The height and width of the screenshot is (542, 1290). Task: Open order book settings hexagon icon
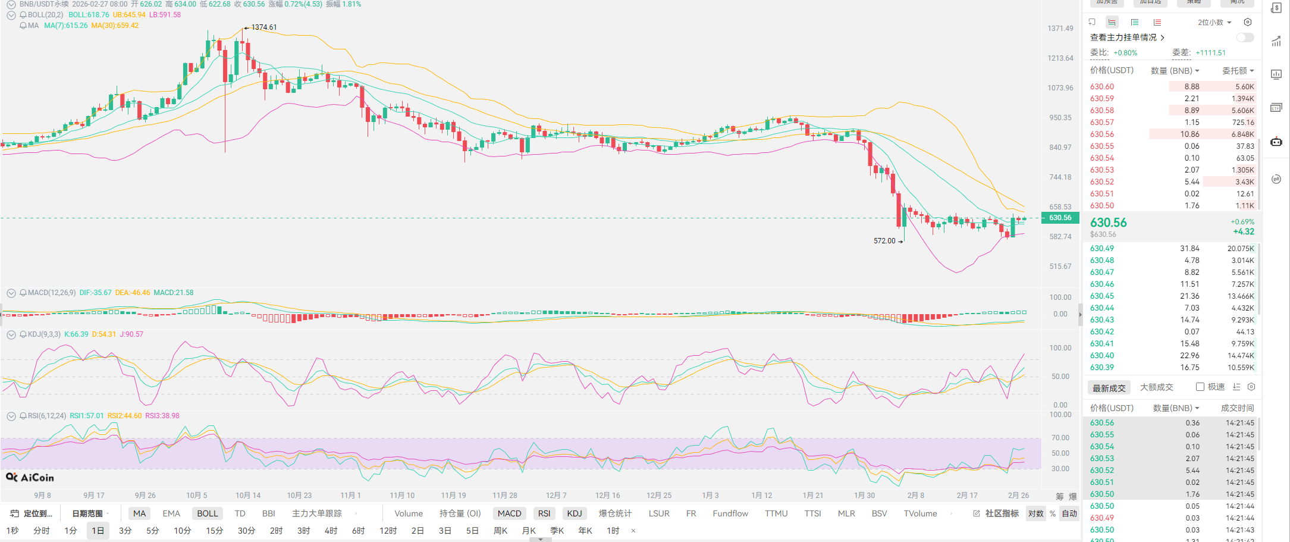coord(1248,22)
